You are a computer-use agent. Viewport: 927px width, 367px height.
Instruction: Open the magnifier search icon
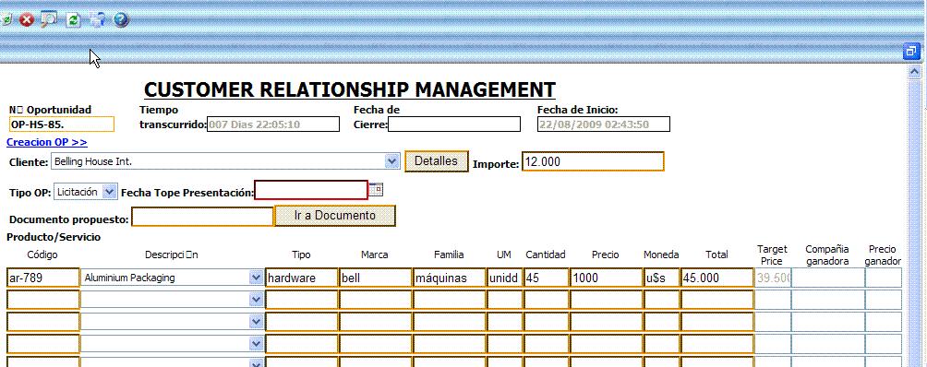click(x=49, y=20)
